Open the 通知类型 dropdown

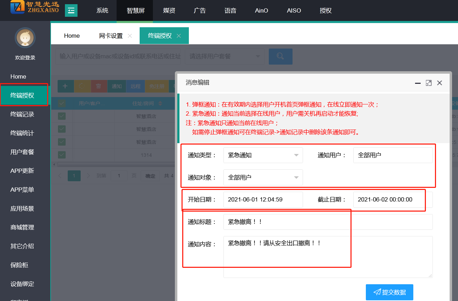(263, 155)
